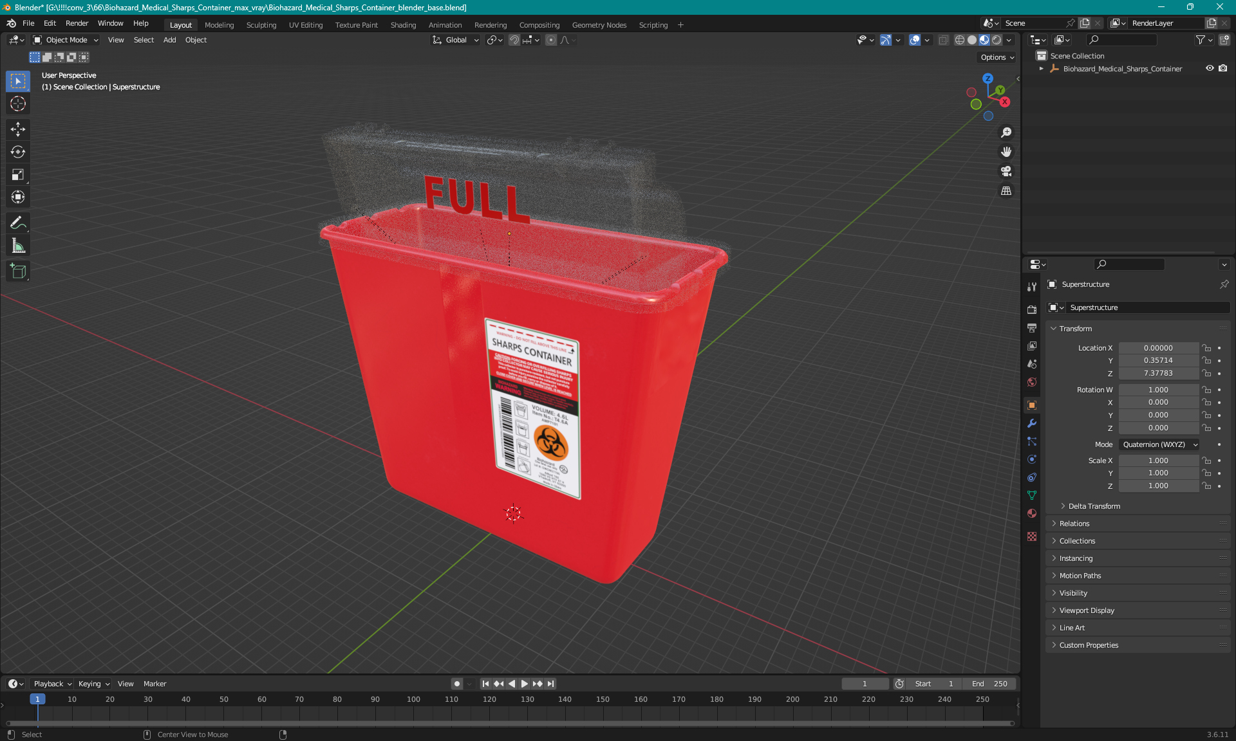Hide Biohazard_Medical_Sharps_Container in viewport
The height and width of the screenshot is (741, 1236).
pos(1210,68)
